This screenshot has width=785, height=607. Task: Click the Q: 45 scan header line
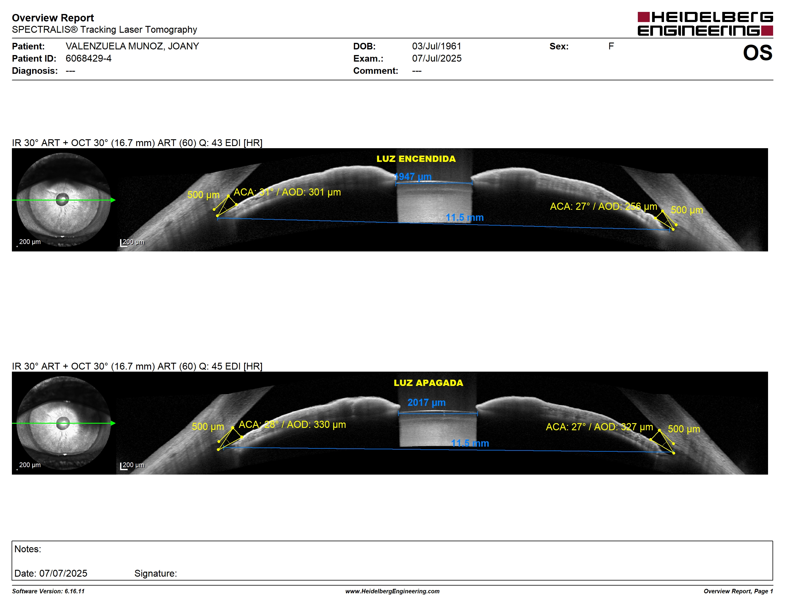pos(137,366)
